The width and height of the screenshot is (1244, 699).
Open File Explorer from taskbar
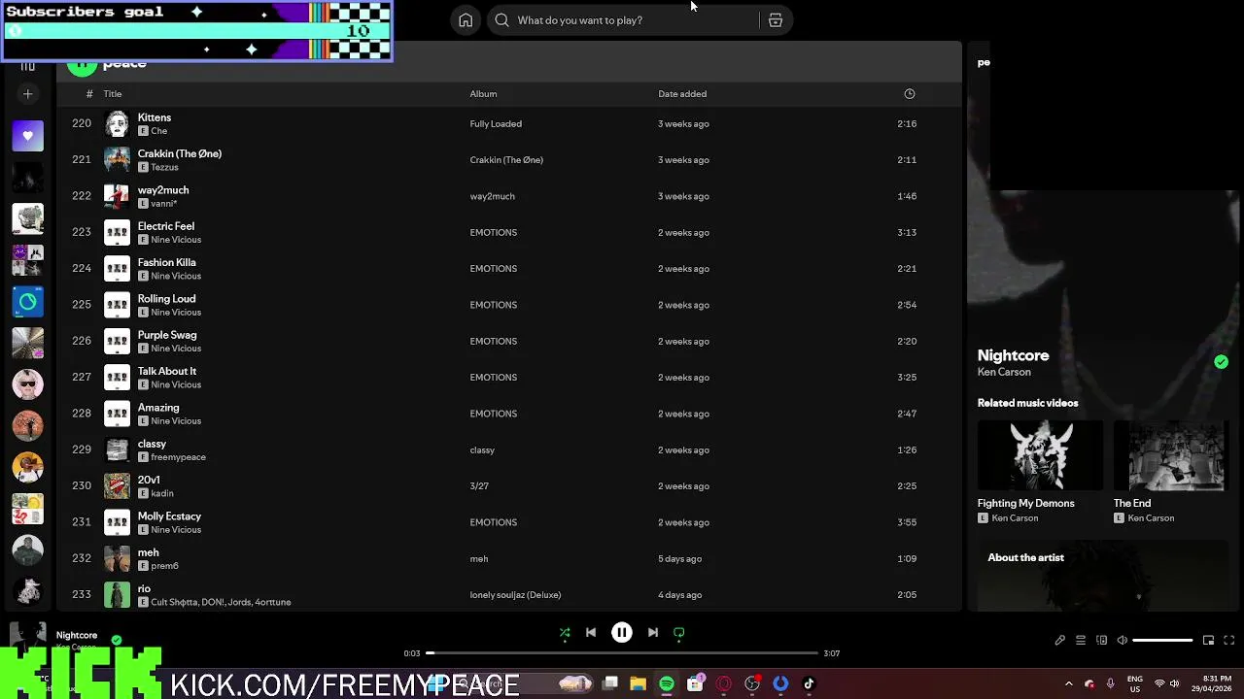638,683
